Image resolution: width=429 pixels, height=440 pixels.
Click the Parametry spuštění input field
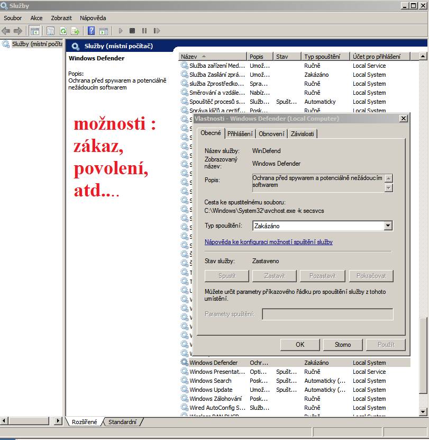pos(327,315)
